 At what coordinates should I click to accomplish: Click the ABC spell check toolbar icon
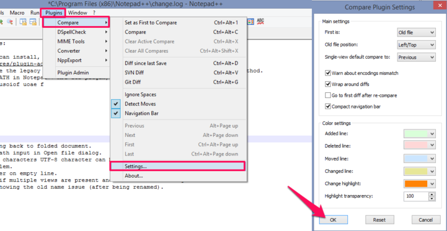point(260,21)
